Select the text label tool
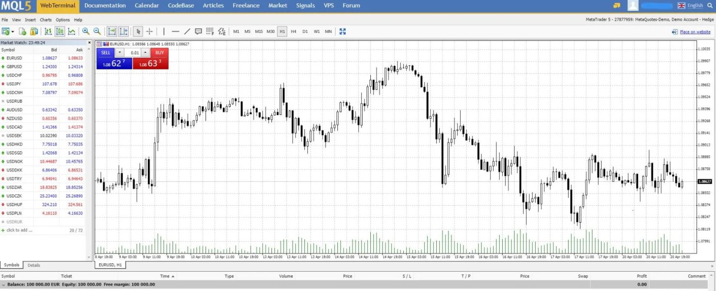Image resolution: width=716 pixels, height=291 pixels. [198, 32]
